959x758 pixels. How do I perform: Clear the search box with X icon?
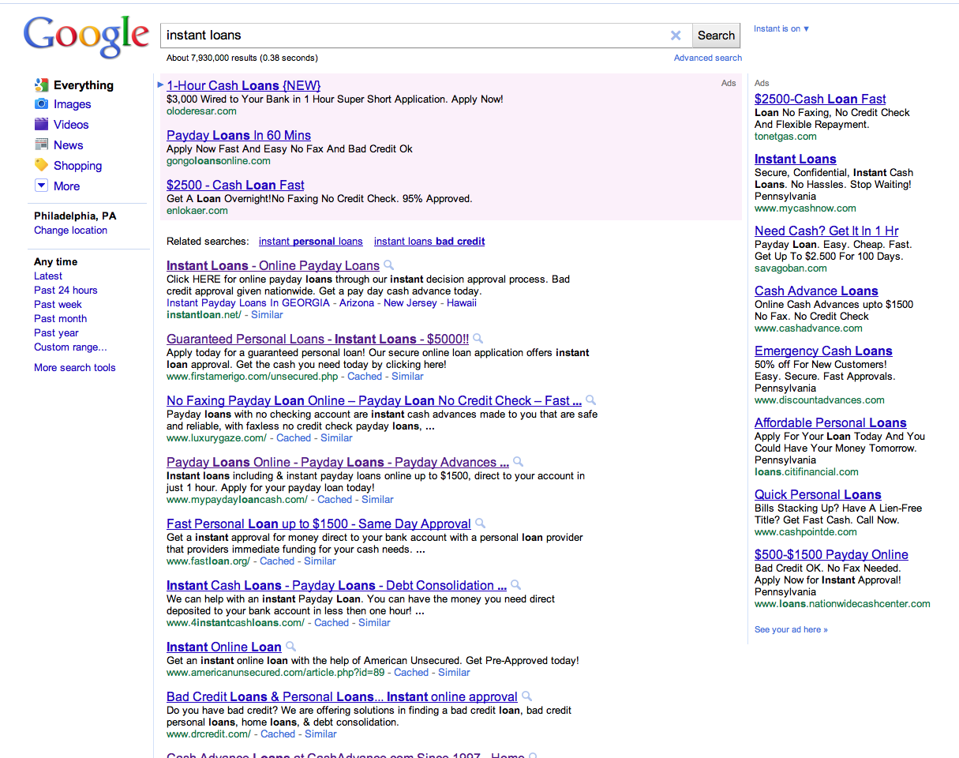[676, 35]
